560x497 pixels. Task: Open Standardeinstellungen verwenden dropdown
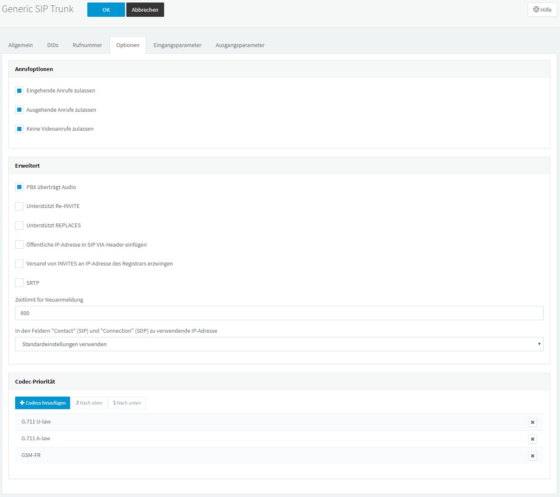(279, 344)
